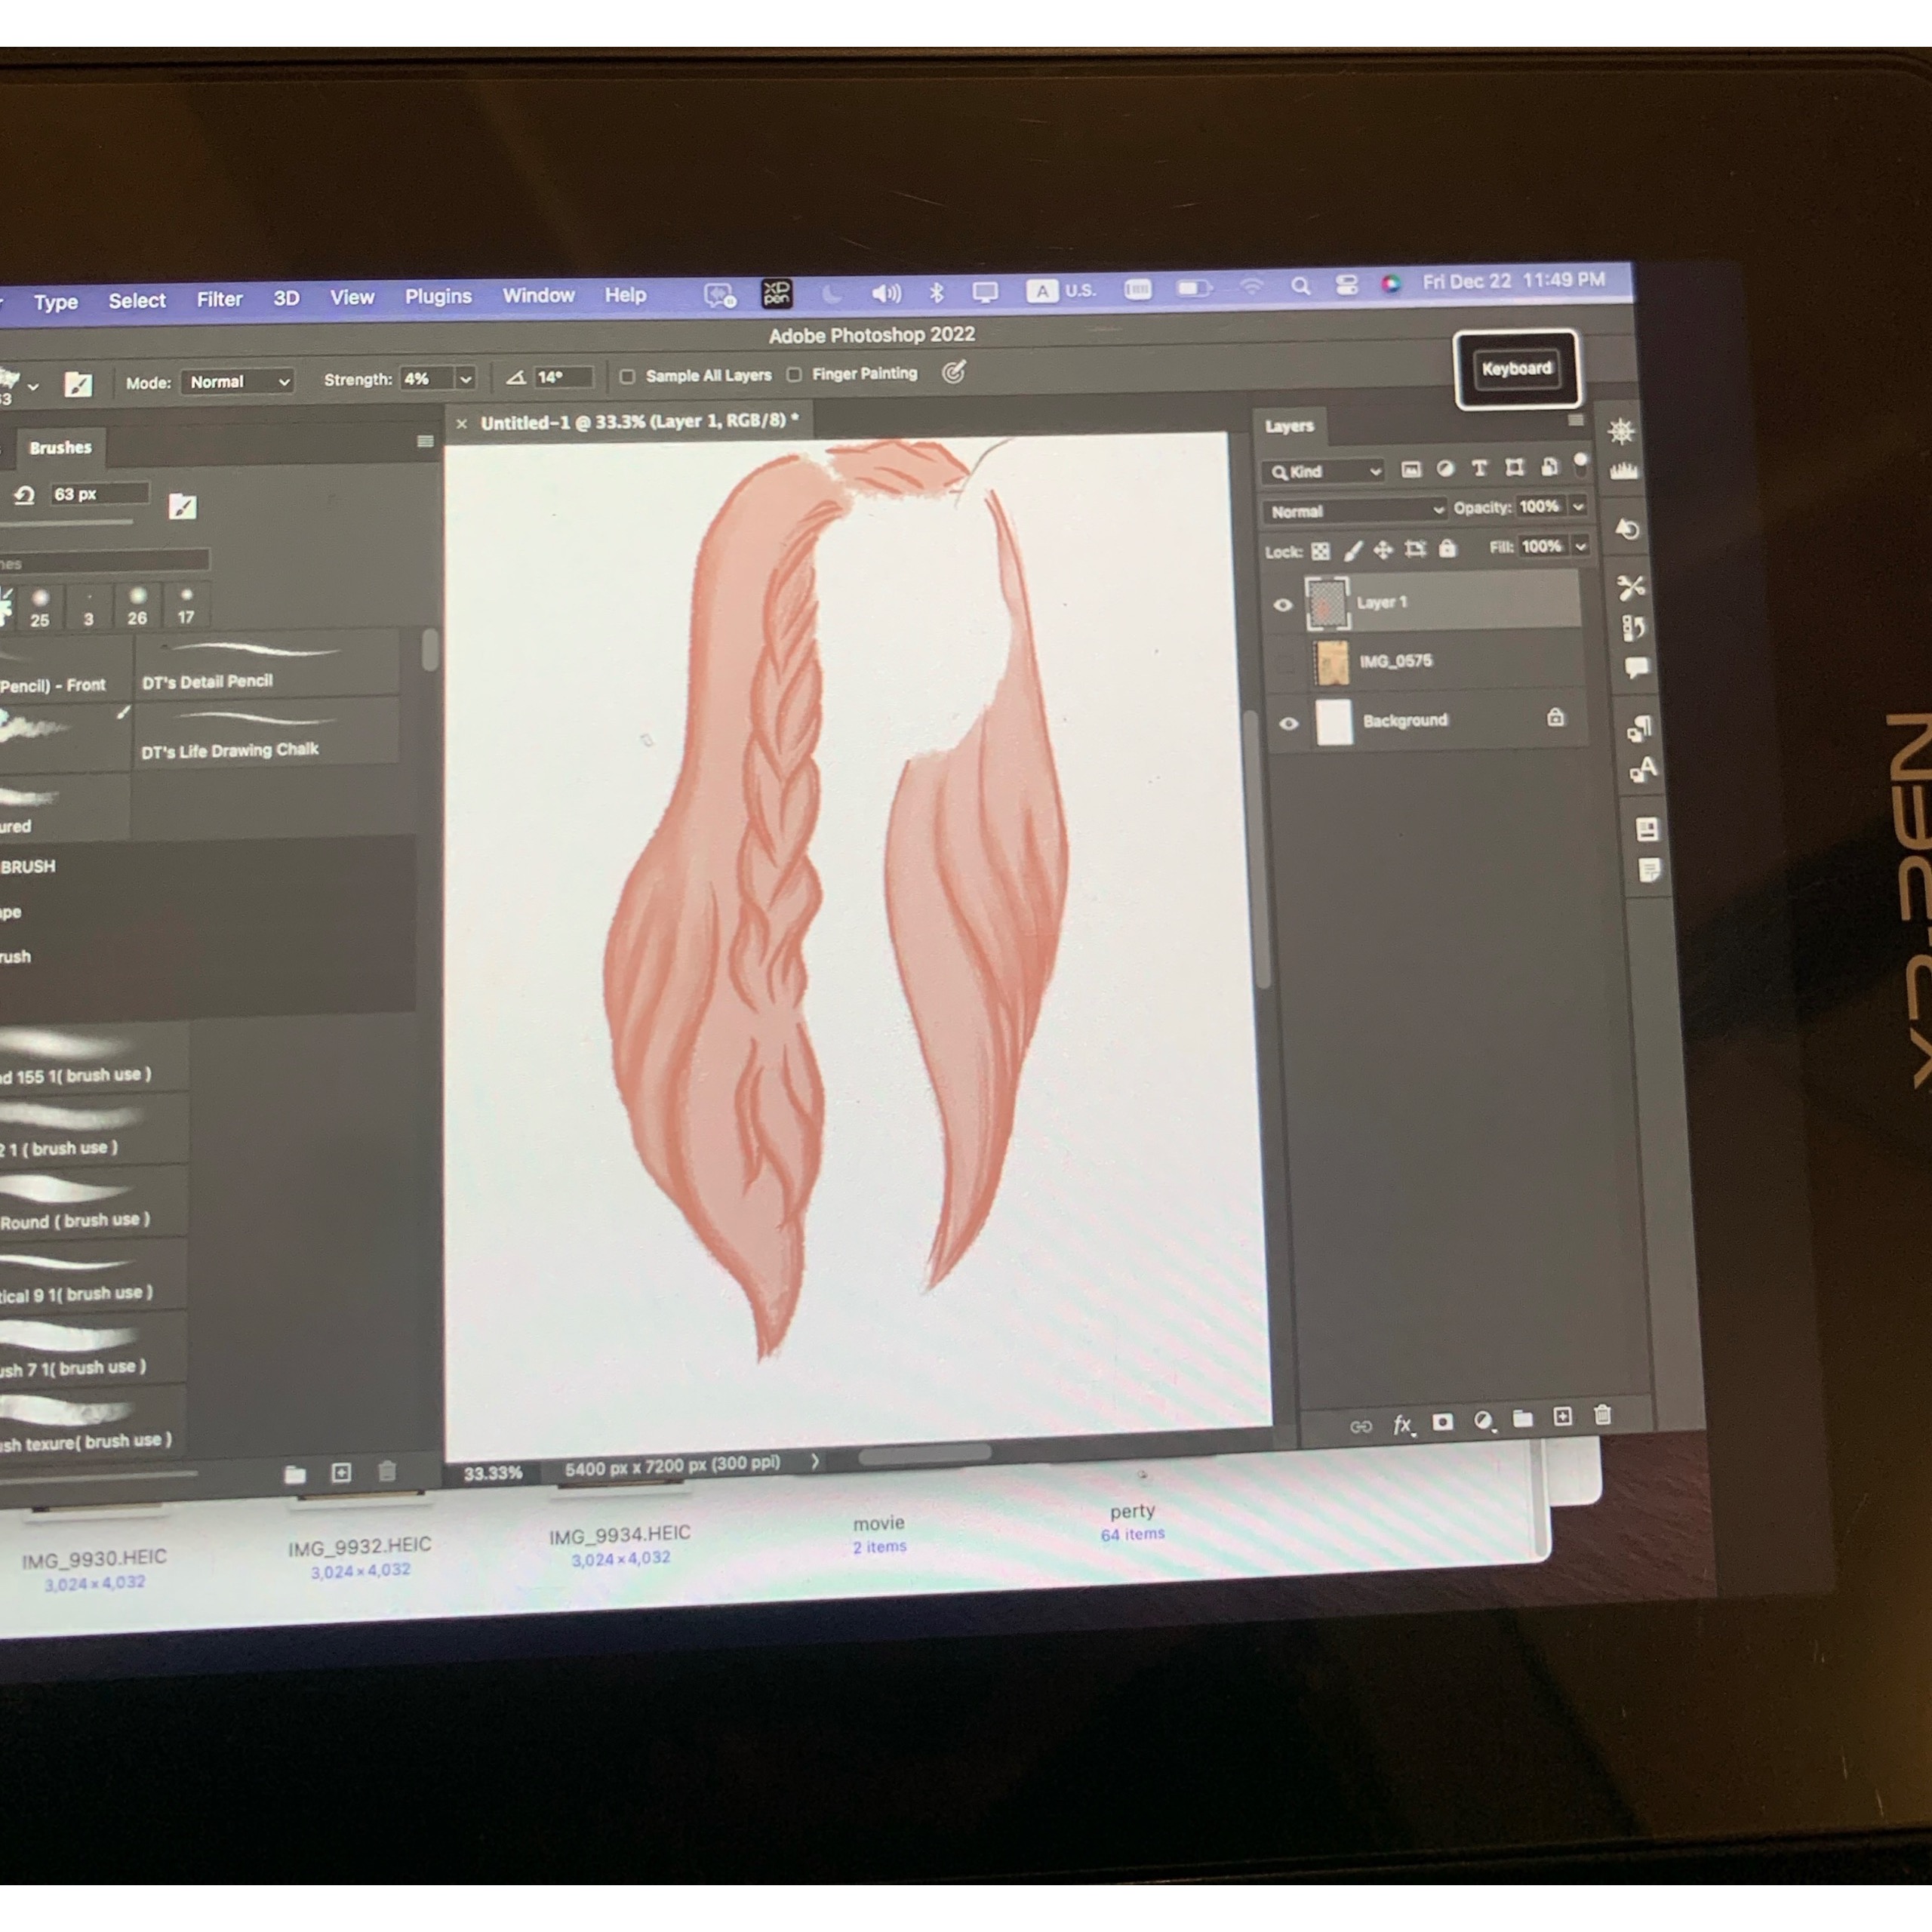
Task: Switch to the Brushes panel tab
Action: click(60, 447)
